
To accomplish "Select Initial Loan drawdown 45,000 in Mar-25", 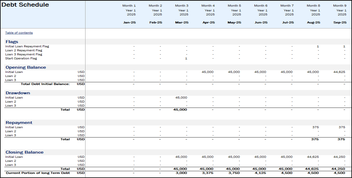I will point(181,98).
